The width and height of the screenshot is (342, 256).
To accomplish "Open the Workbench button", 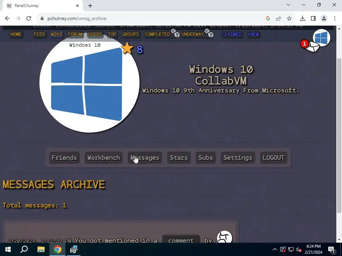I will tap(104, 158).
